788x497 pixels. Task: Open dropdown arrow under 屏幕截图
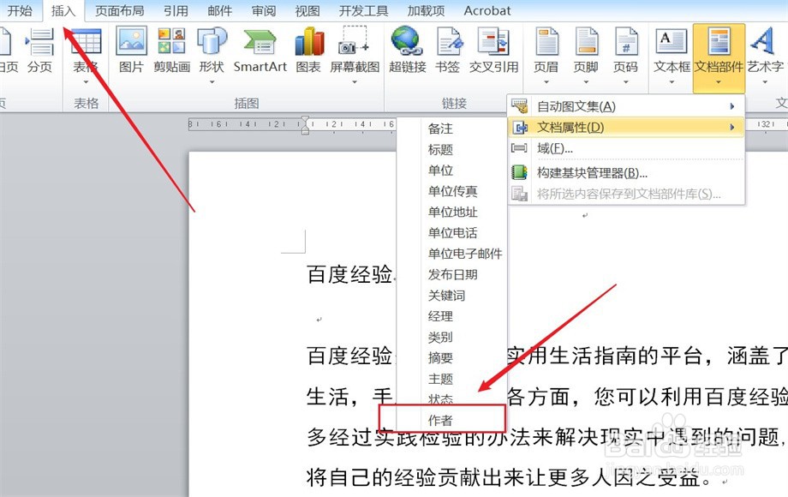355,82
